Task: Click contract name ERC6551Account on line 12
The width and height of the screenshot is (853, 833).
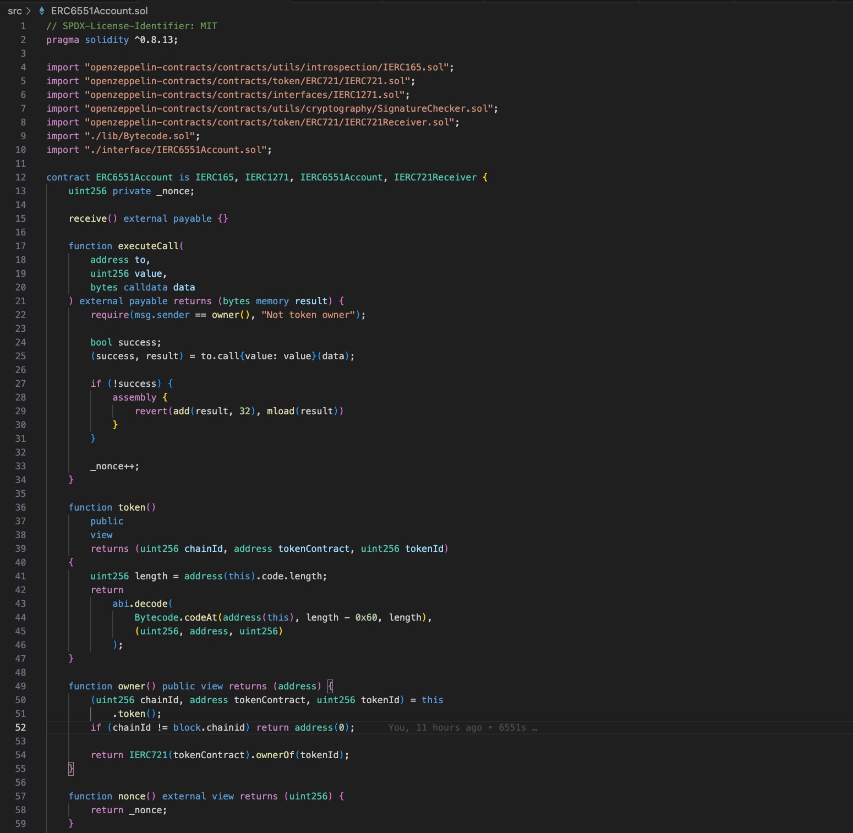Action: [134, 177]
